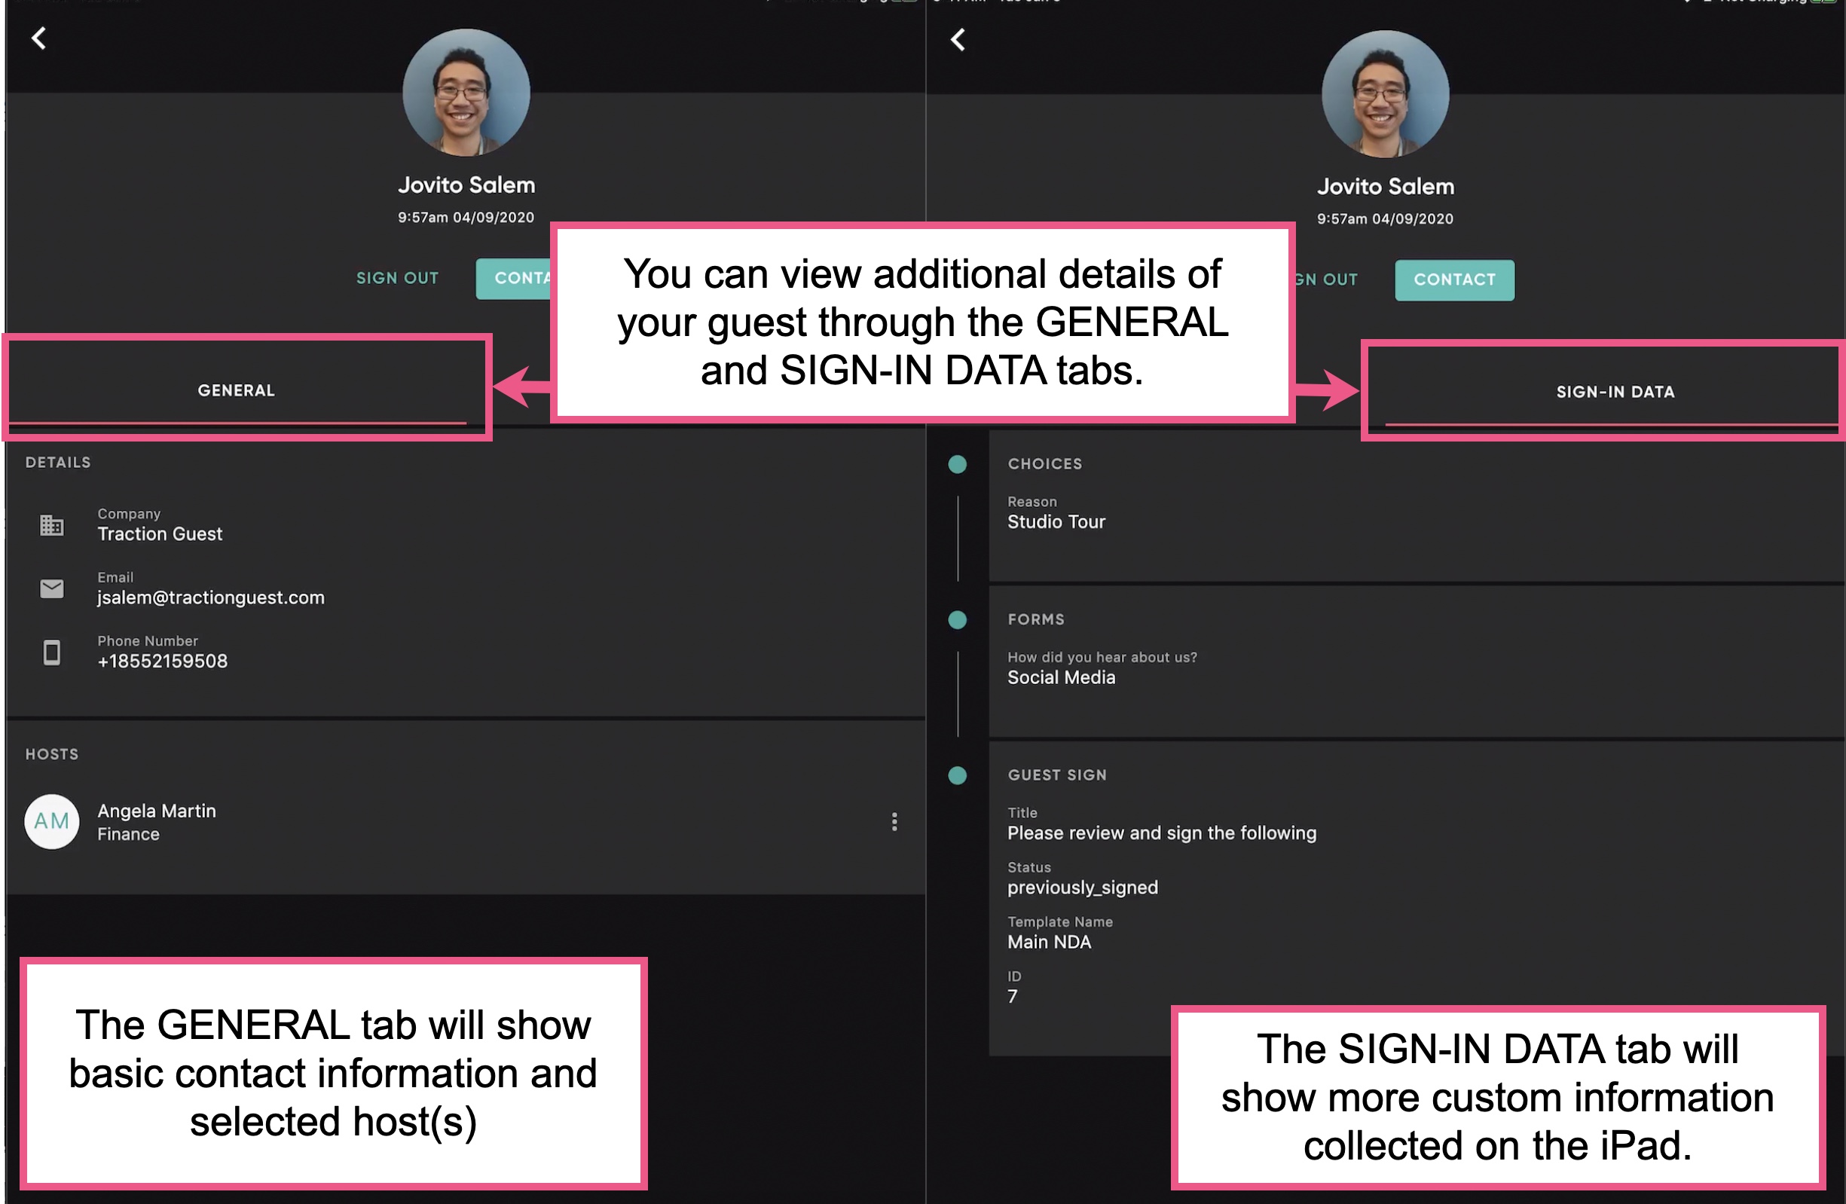Toggle the status dot next to CHOICES
The width and height of the screenshot is (1846, 1204).
click(957, 464)
